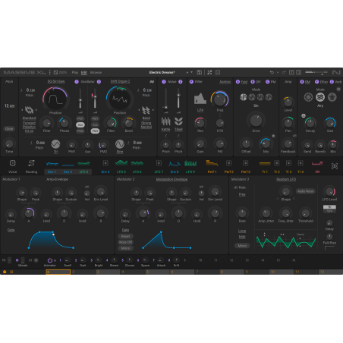Viewport: 343px width, 343px height.
Task: Toggle the Mono button in Modulator 3
Action: [x=242, y=246]
